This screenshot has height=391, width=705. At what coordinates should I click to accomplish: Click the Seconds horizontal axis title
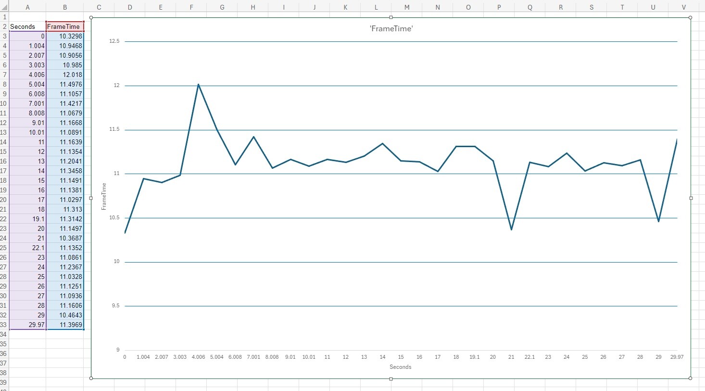click(x=401, y=367)
